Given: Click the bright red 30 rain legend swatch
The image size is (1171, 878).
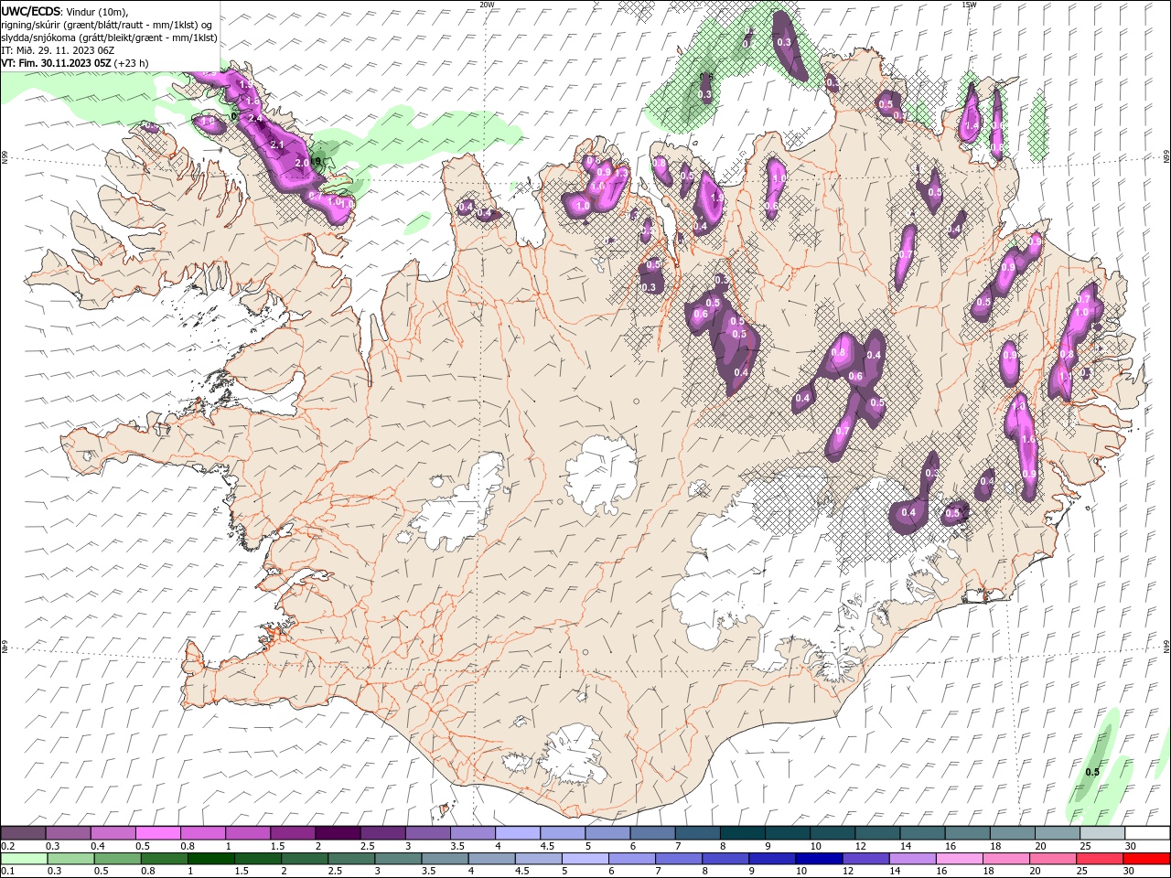Looking at the screenshot, I should (x=1145, y=859).
